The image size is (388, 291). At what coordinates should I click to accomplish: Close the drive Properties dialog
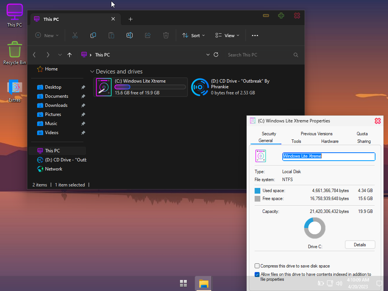pyautogui.click(x=378, y=121)
